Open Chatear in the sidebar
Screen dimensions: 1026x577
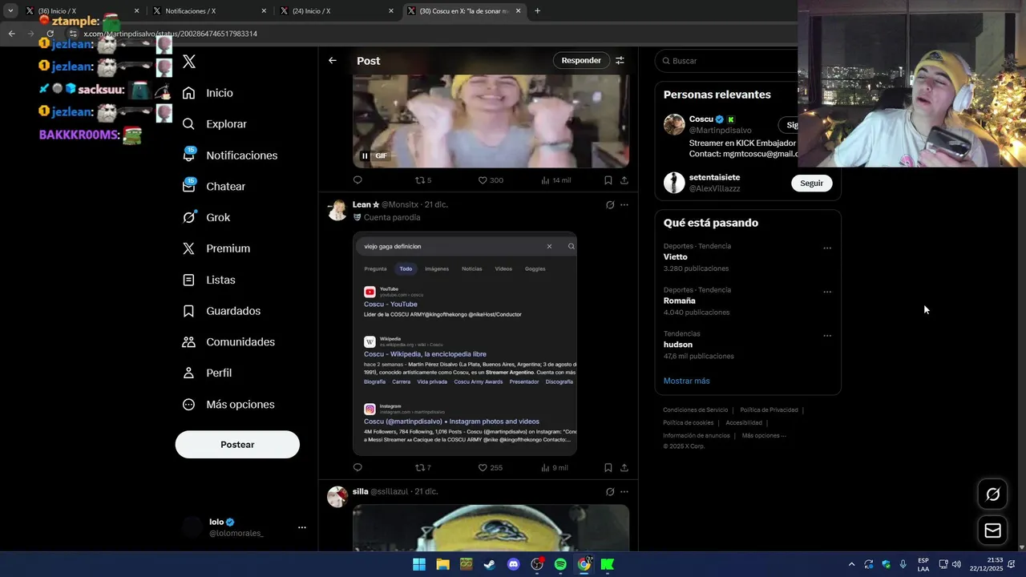pos(214,186)
